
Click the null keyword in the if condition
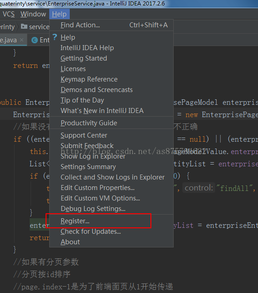[197, 139]
